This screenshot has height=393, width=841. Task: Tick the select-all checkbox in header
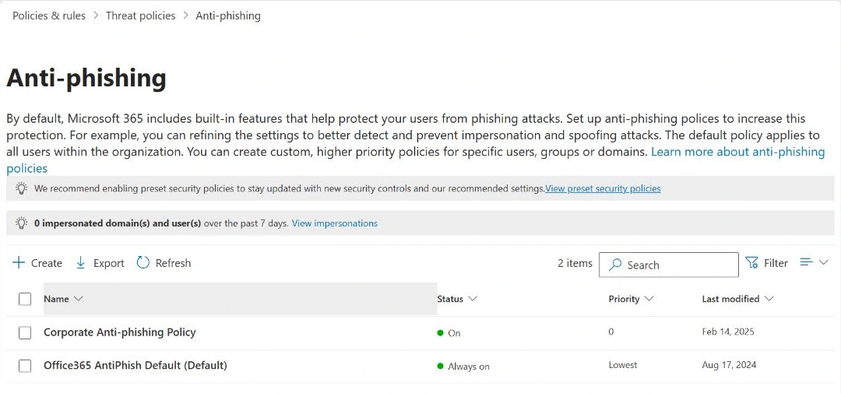tap(25, 299)
